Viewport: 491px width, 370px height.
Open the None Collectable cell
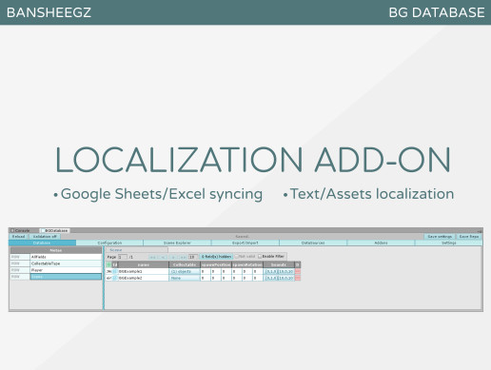tap(185, 278)
